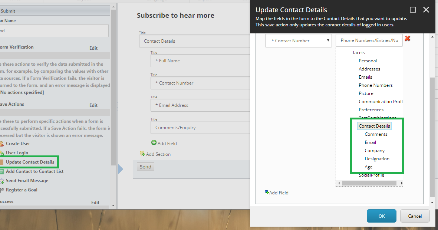
Task: Confirm mapping with the OK button
Action: tap(381, 216)
